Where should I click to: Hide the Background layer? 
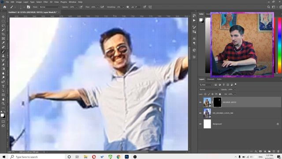point(200,124)
